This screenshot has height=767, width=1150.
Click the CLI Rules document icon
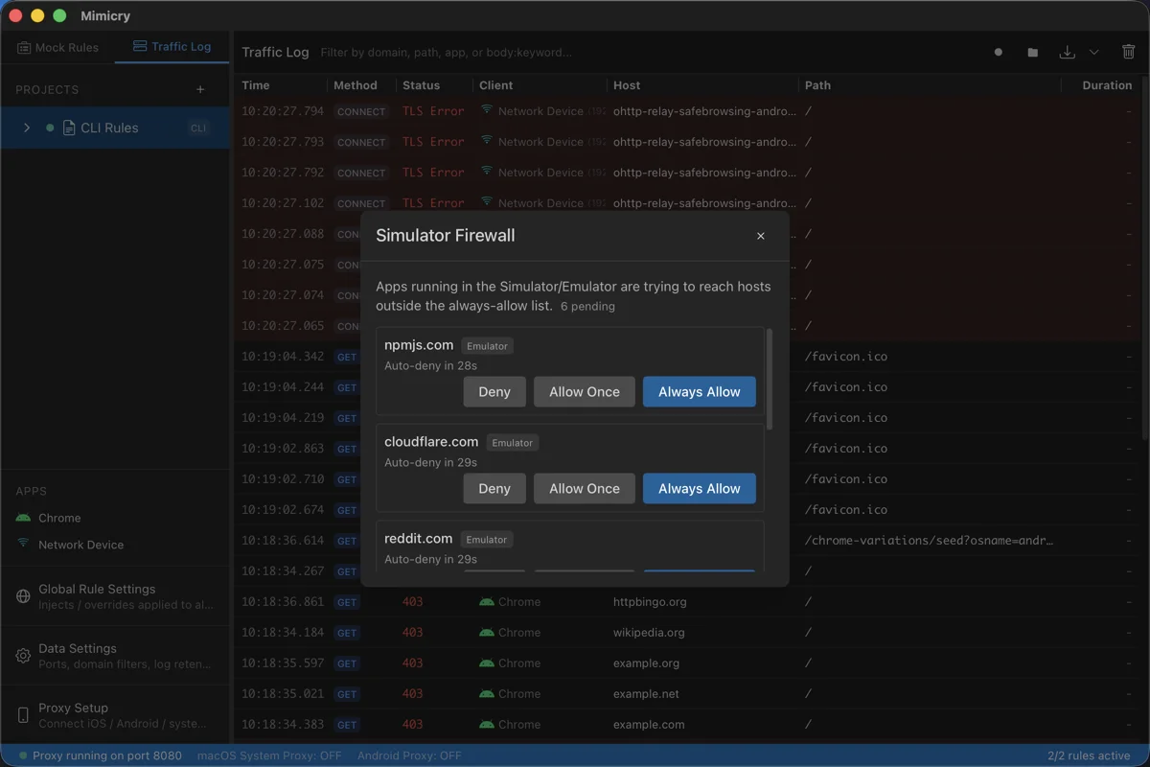click(69, 128)
